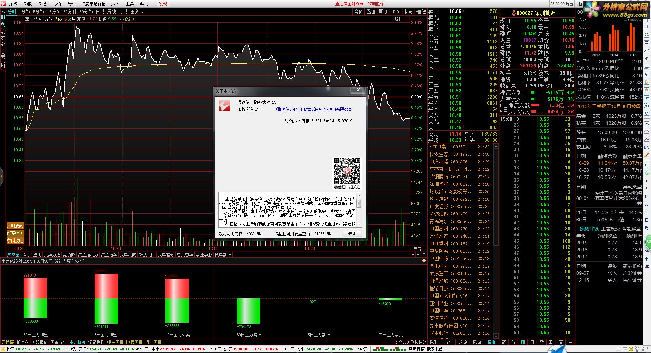Open the 功能 menu
This screenshot has width=651, height=353.
point(28,4)
